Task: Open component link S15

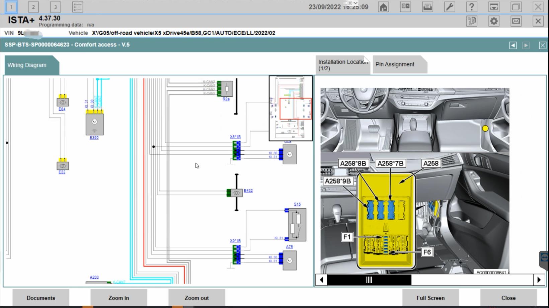Action: 297,204
